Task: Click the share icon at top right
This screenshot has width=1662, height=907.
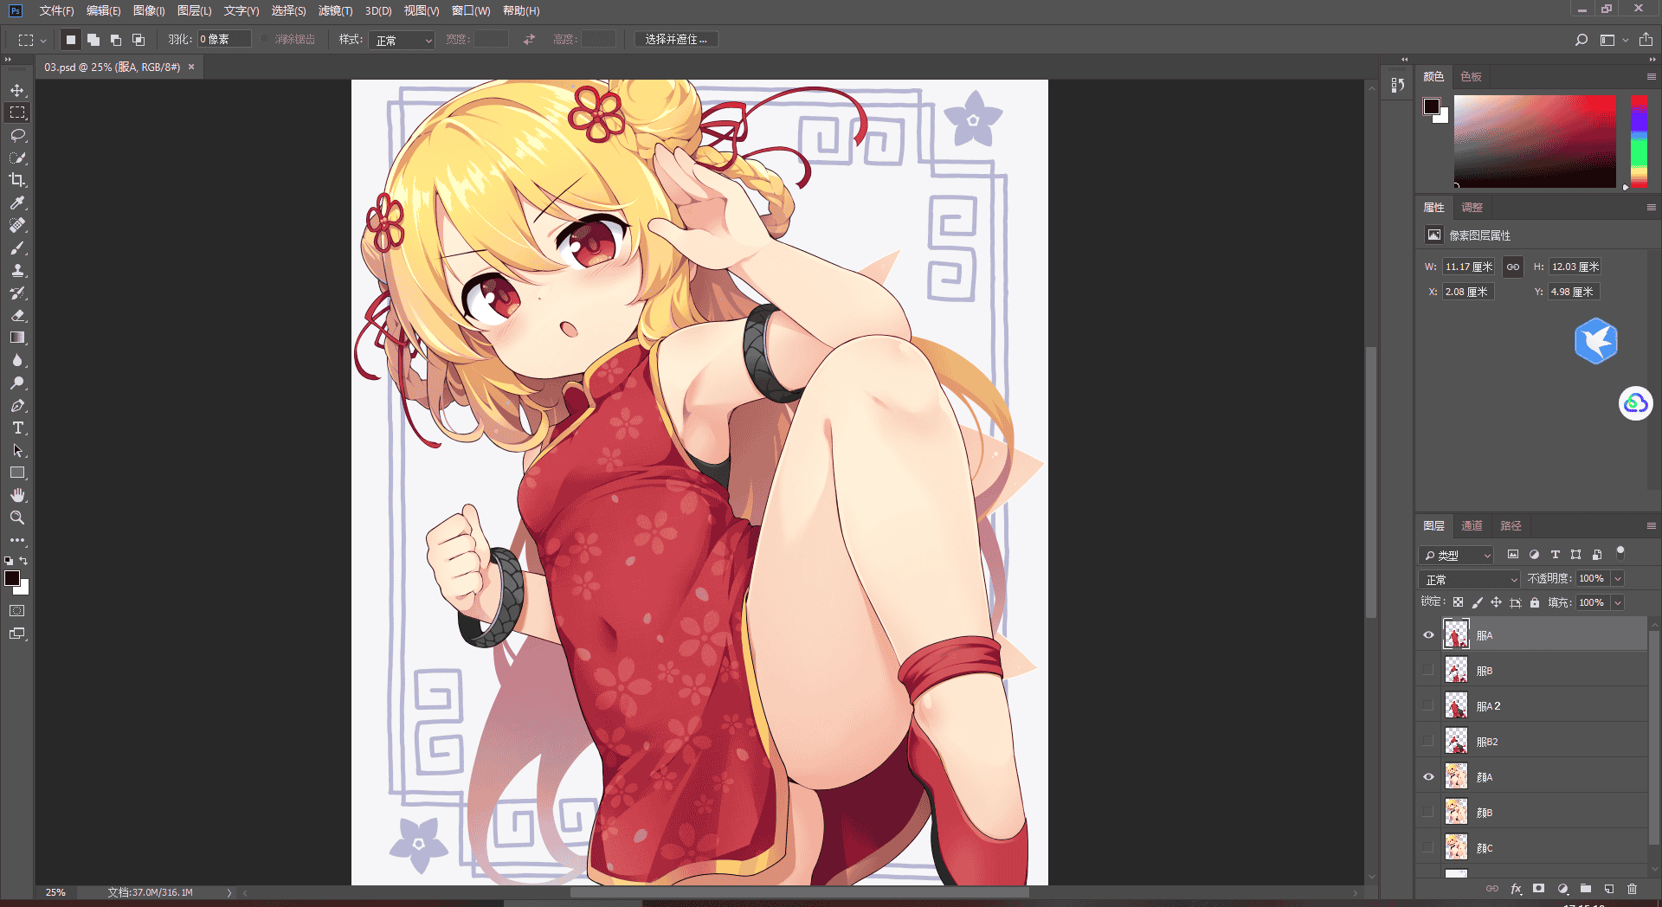Action: coord(1646,40)
